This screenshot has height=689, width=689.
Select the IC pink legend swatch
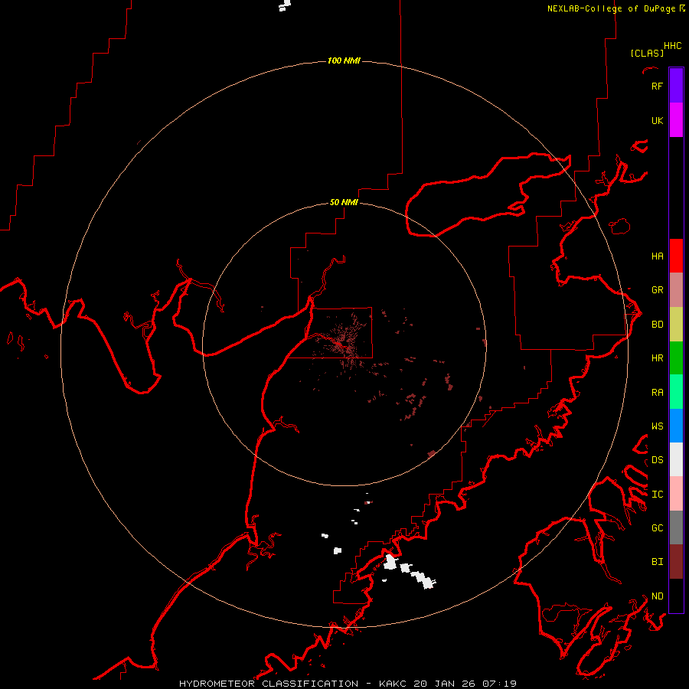[x=676, y=494]
